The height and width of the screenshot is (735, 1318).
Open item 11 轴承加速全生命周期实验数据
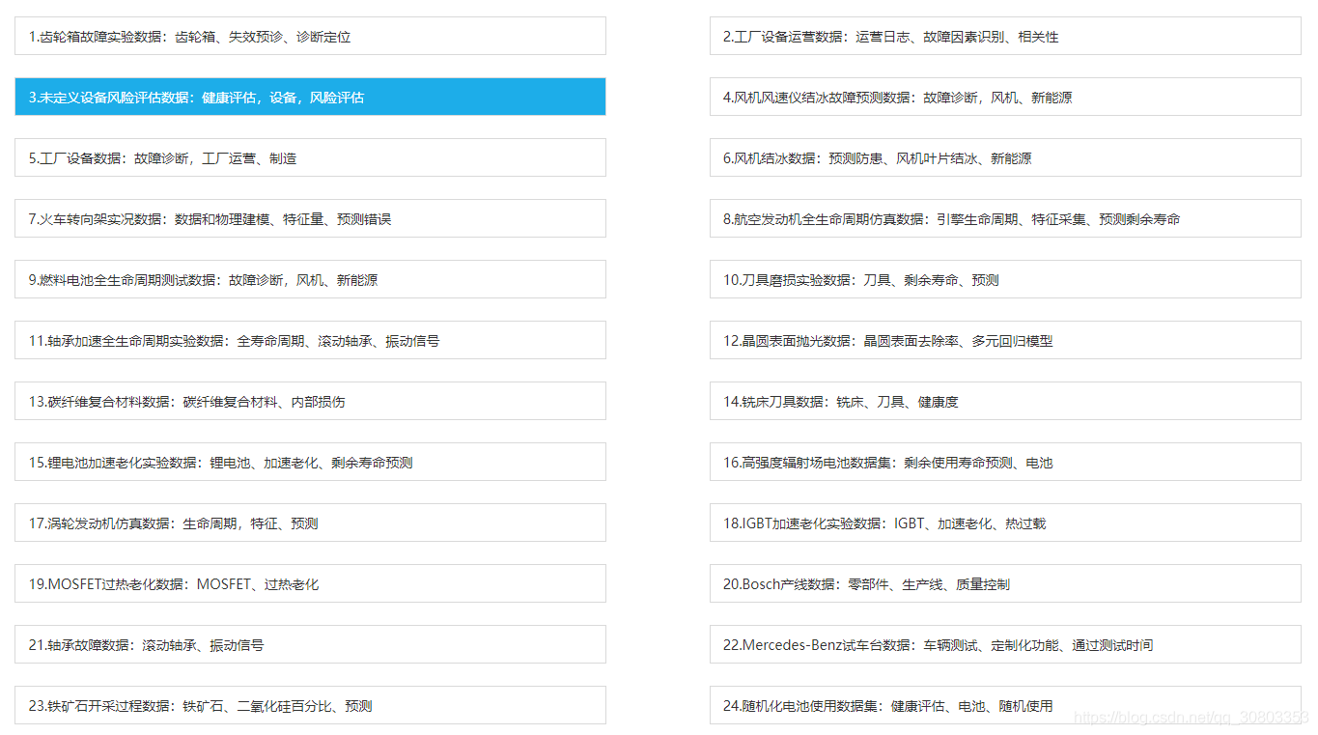pyautogui.click(x=310, y=340)
